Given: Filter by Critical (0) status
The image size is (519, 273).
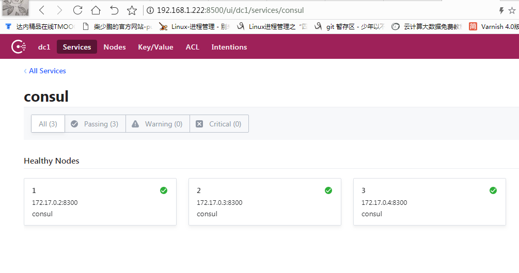Looking at the screenshot, I should point(219,124).
